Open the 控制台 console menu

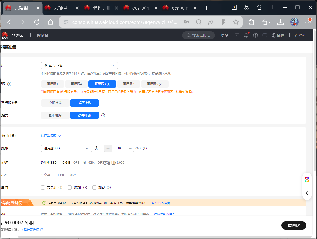click(x=42, y=35)
